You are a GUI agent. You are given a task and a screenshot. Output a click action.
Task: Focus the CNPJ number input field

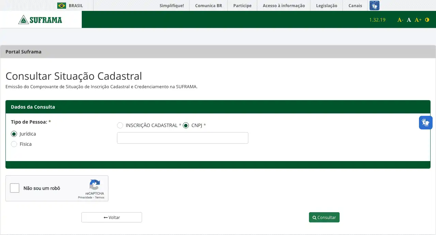tap(183, 138)
